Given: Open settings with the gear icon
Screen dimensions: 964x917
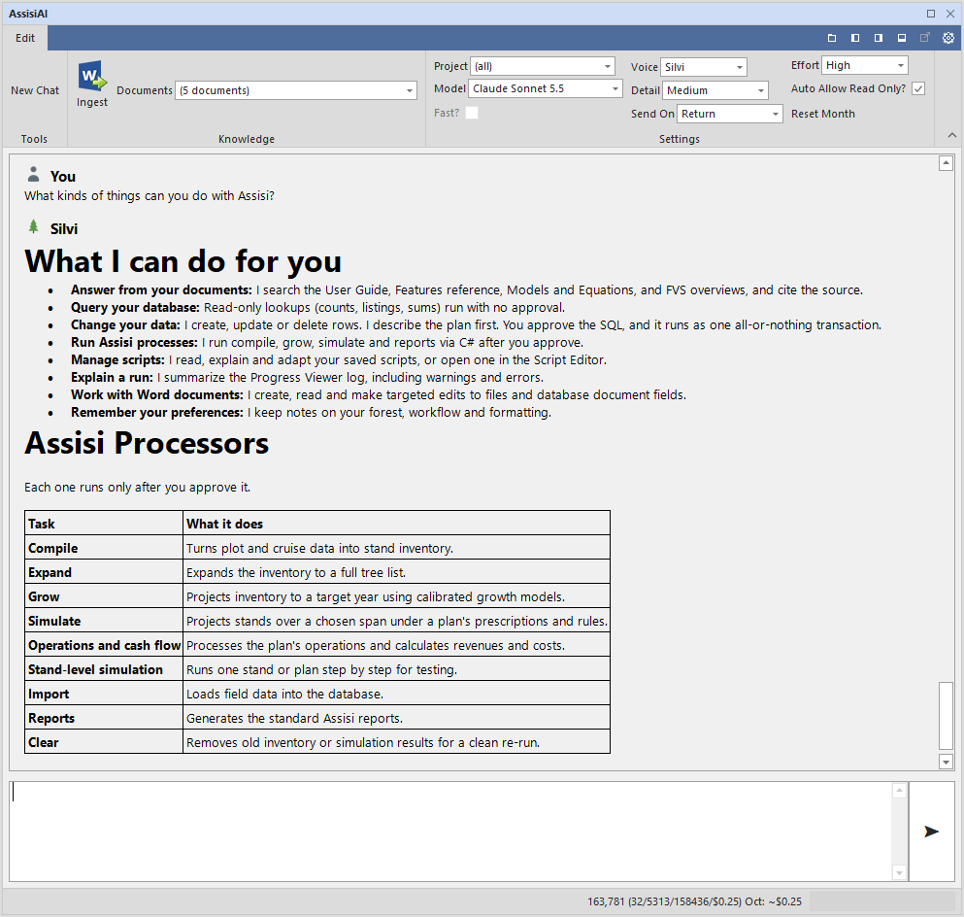Looking at the screenshot, I should click(x=948, y=38).
